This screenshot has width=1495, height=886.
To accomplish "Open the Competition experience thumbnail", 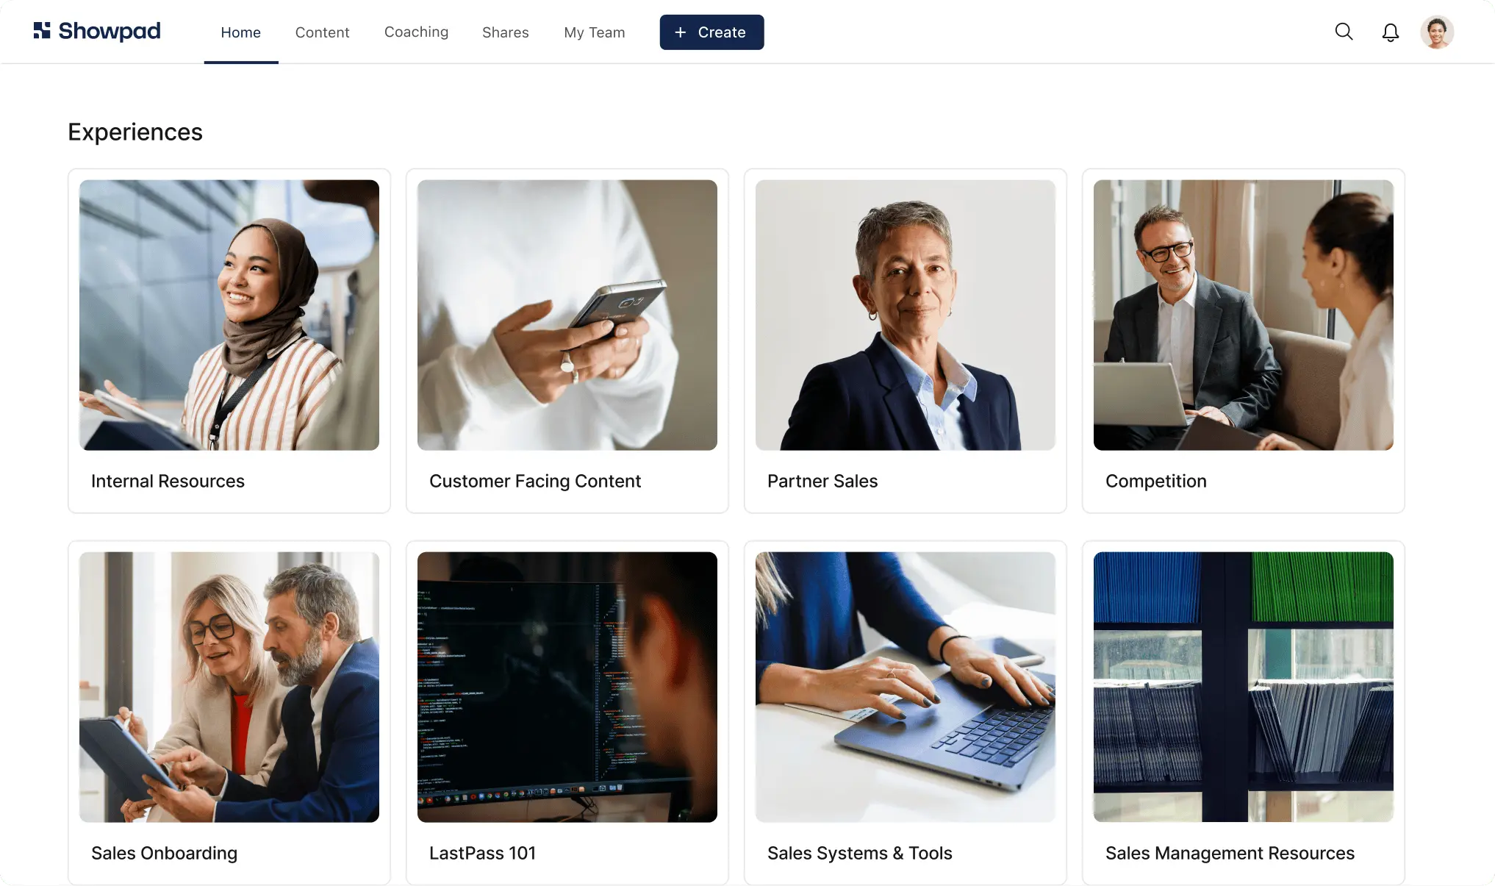I will click(x=1244, y=315).
